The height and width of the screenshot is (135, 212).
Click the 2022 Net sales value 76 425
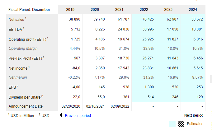pyautogui.click(x=148, y=19)
